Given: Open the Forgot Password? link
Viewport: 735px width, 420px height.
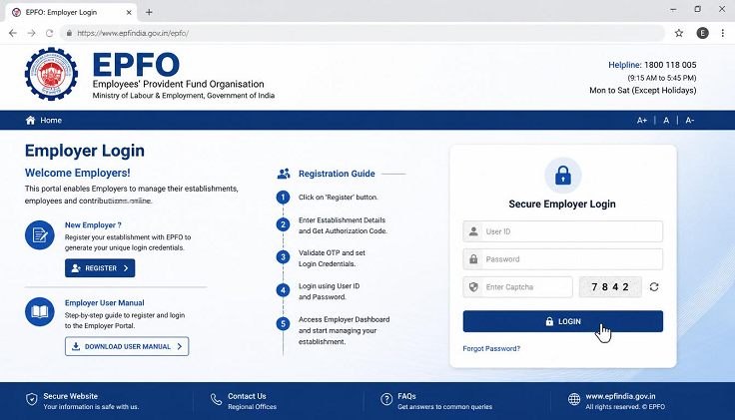Looking at the screenshot, I should [491, 349].
